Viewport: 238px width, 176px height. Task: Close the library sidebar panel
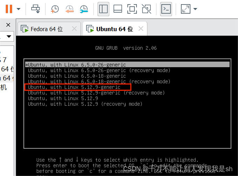click(x=8, y=25)
